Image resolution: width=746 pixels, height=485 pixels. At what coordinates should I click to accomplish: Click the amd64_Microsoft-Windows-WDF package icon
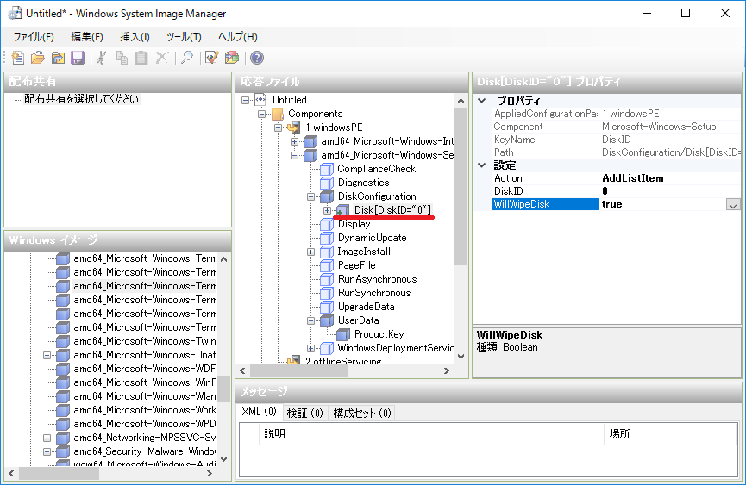point(63,369)
